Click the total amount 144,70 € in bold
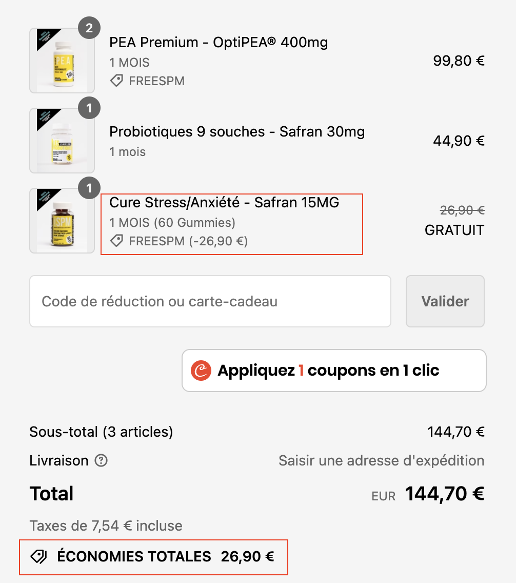Image resolution: width=516 pixels, height=583 pixels. click(x=445, y=494)
